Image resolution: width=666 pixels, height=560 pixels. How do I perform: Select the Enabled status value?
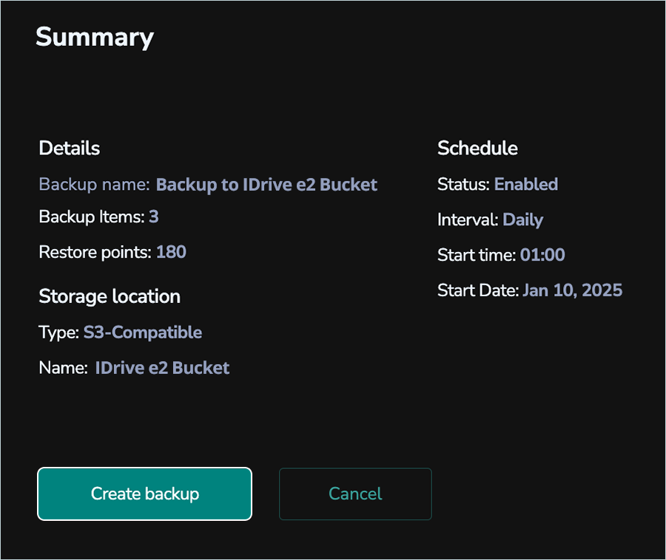tap(526, 184)
